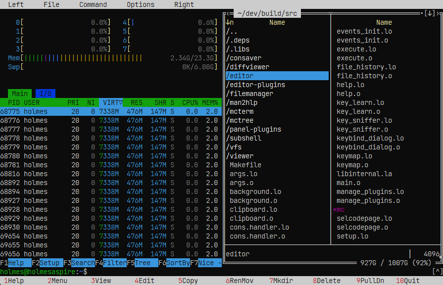Click mc 2Menu function key
Screen dimensions: 443x285
point(57,281)
